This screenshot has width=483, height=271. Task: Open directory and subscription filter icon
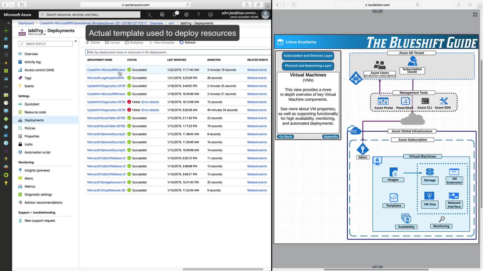[162, 15]
